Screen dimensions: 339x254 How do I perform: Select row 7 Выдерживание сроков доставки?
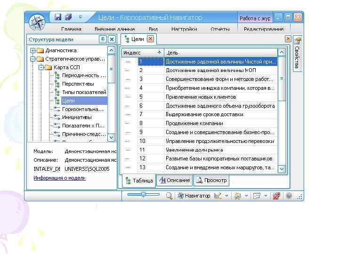click(x=200, y=114)
